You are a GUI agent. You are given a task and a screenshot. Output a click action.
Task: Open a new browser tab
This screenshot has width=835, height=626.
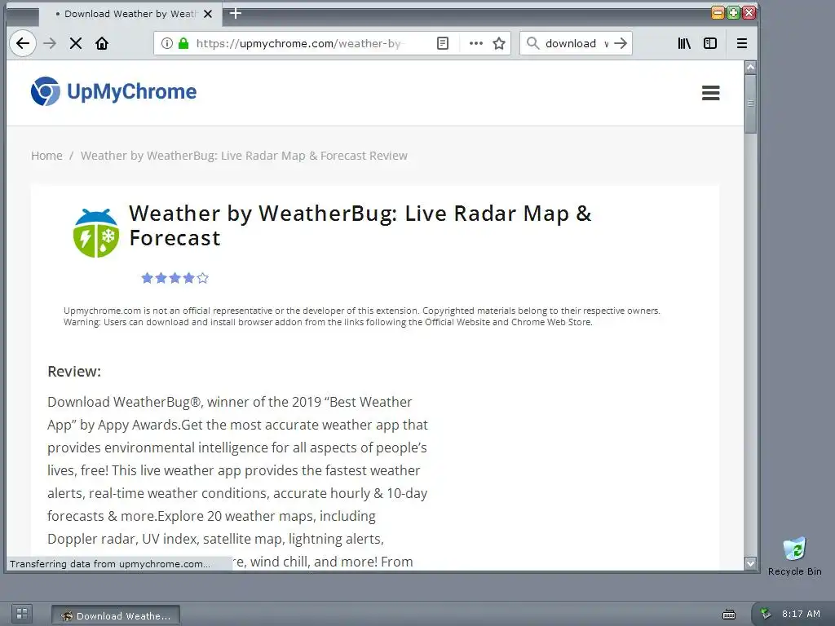tap(236, 13)
